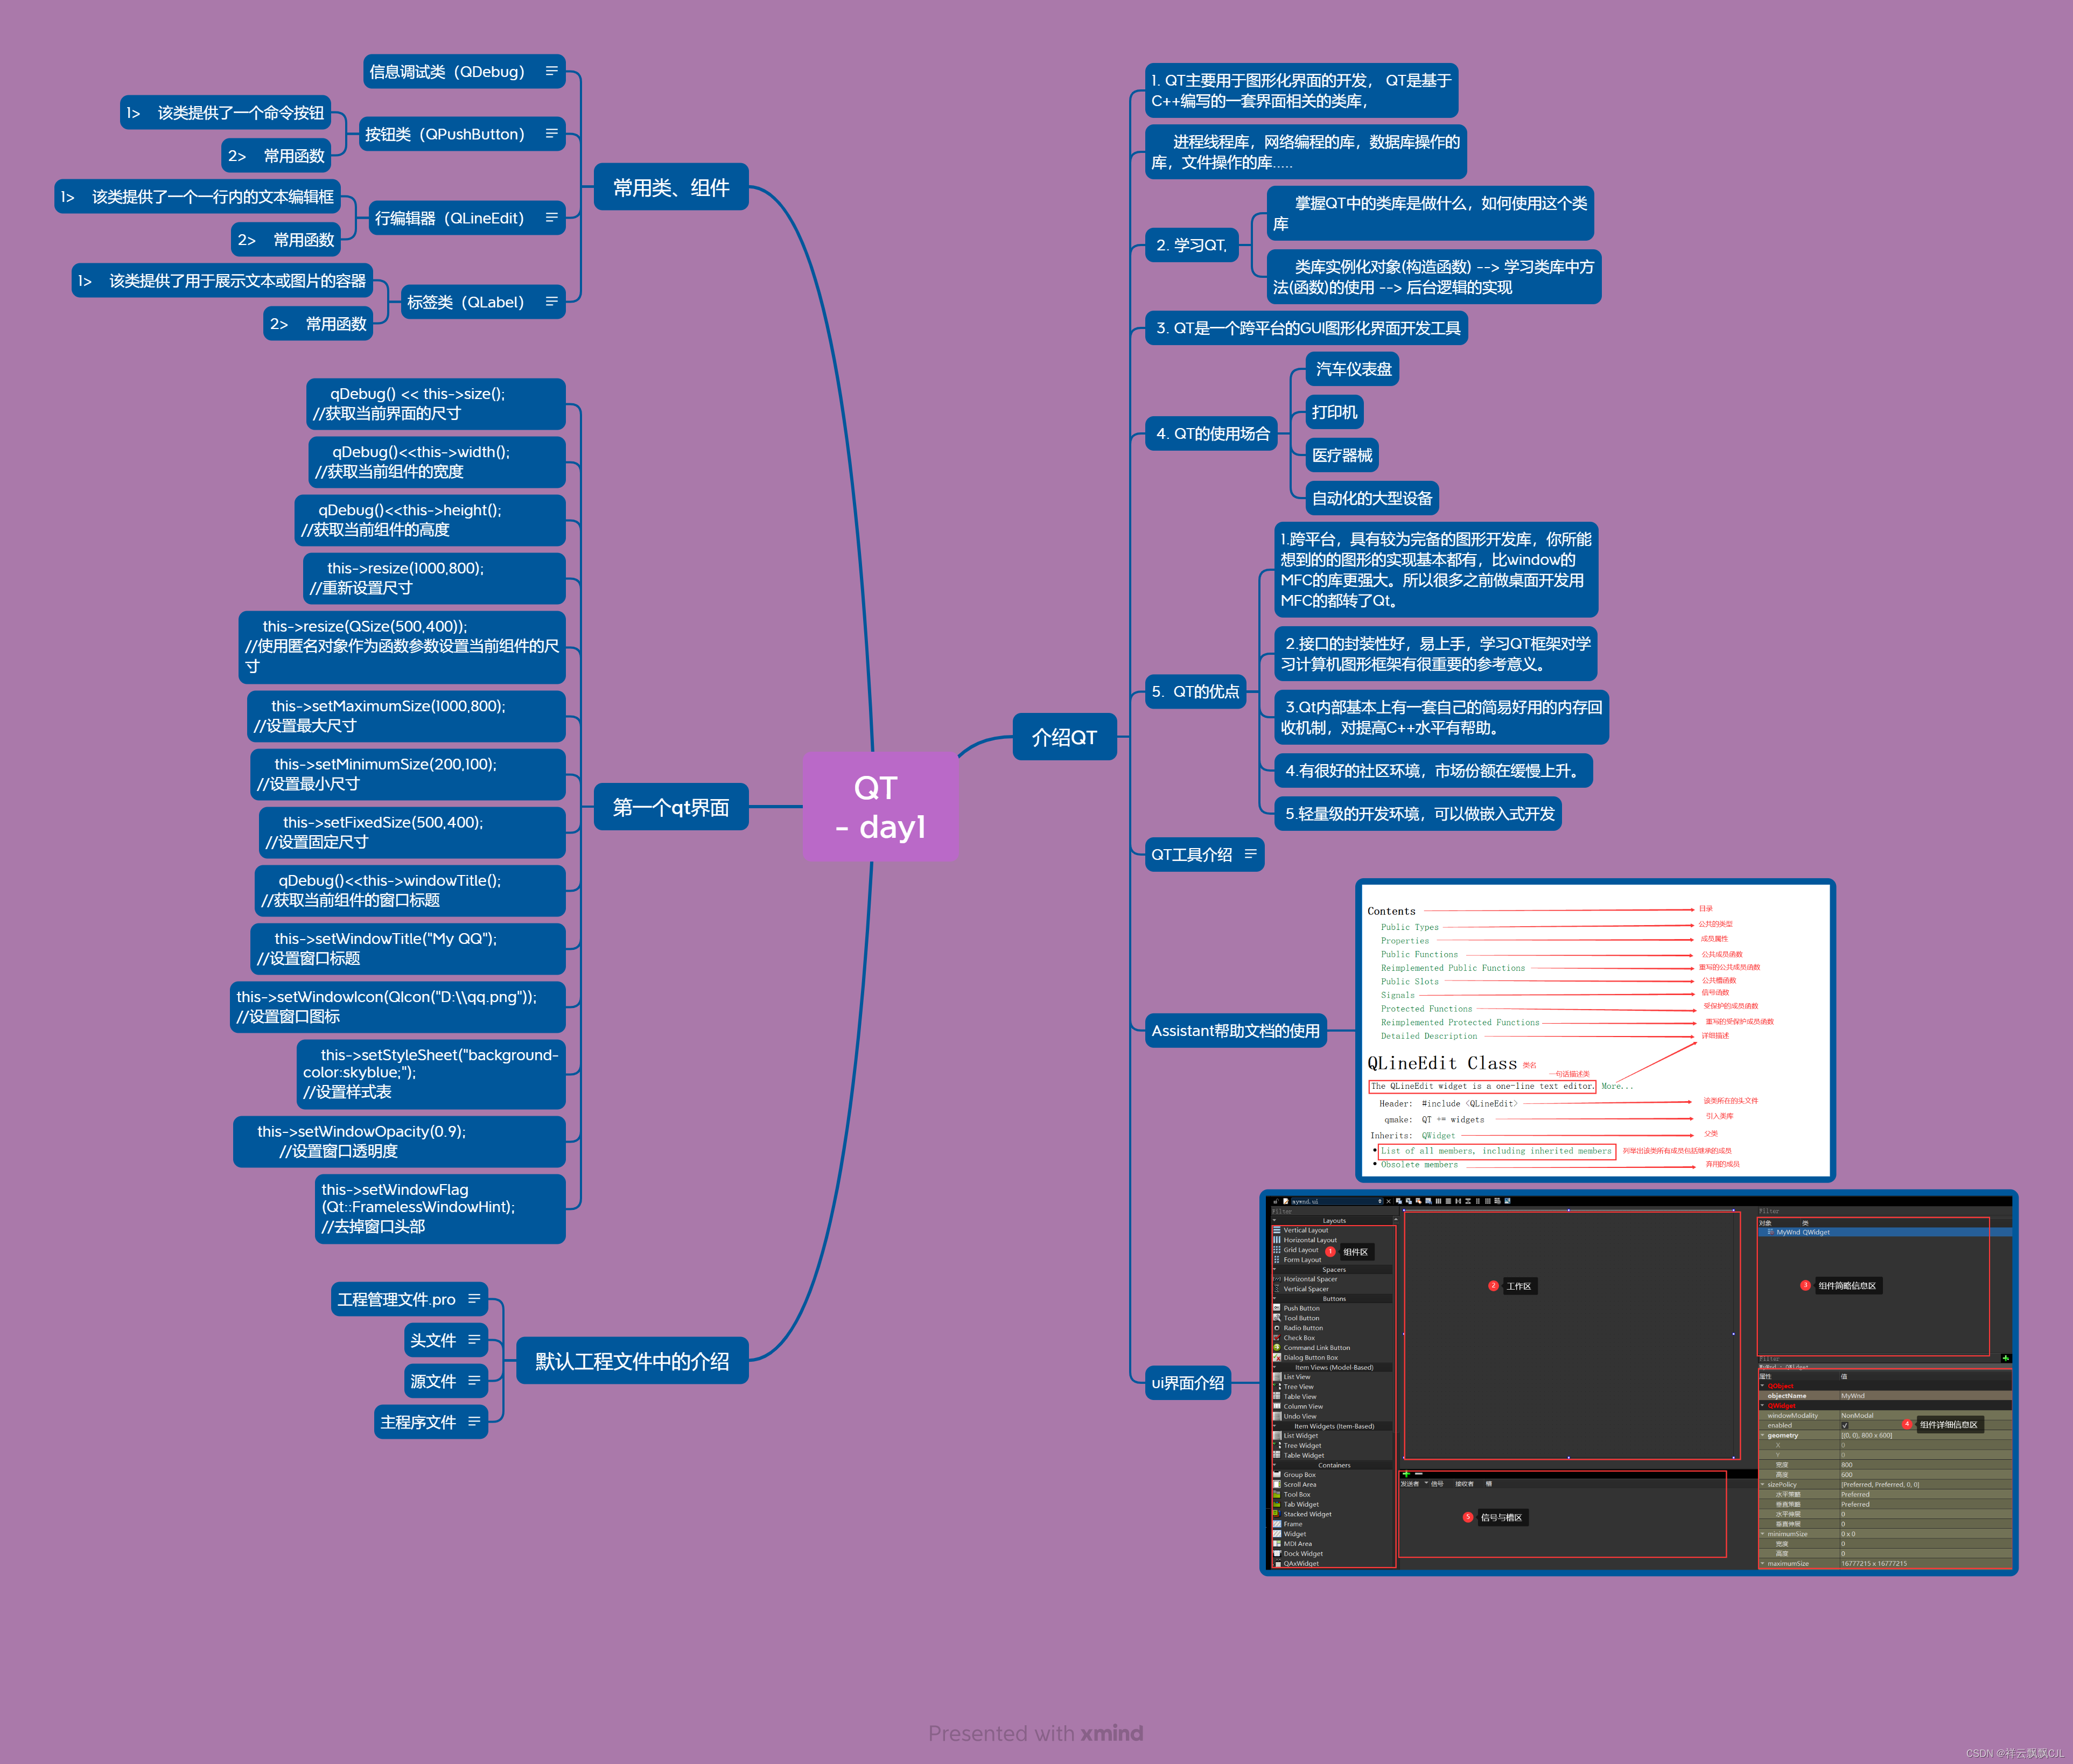
Task: Select 常用函数 under QLabel
Action: point(318,324)
